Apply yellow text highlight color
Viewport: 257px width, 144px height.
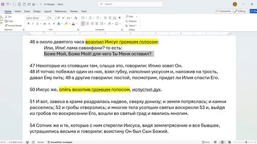pos(66,24)
